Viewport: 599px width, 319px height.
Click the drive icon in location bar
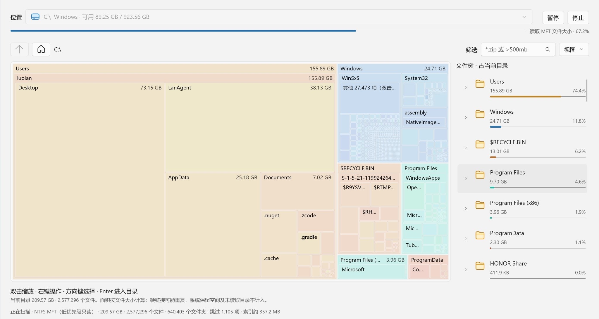pyautogui.click(x=35, y=17)
